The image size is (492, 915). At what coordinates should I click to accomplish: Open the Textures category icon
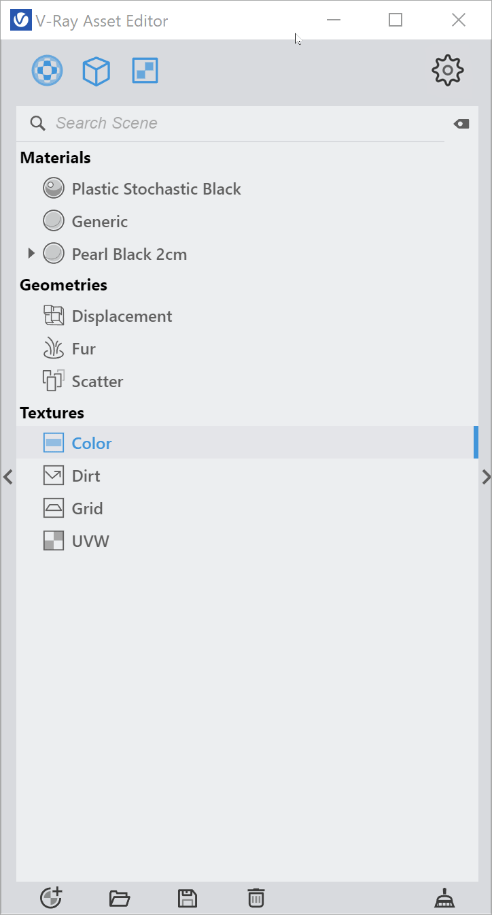point(145,71)
